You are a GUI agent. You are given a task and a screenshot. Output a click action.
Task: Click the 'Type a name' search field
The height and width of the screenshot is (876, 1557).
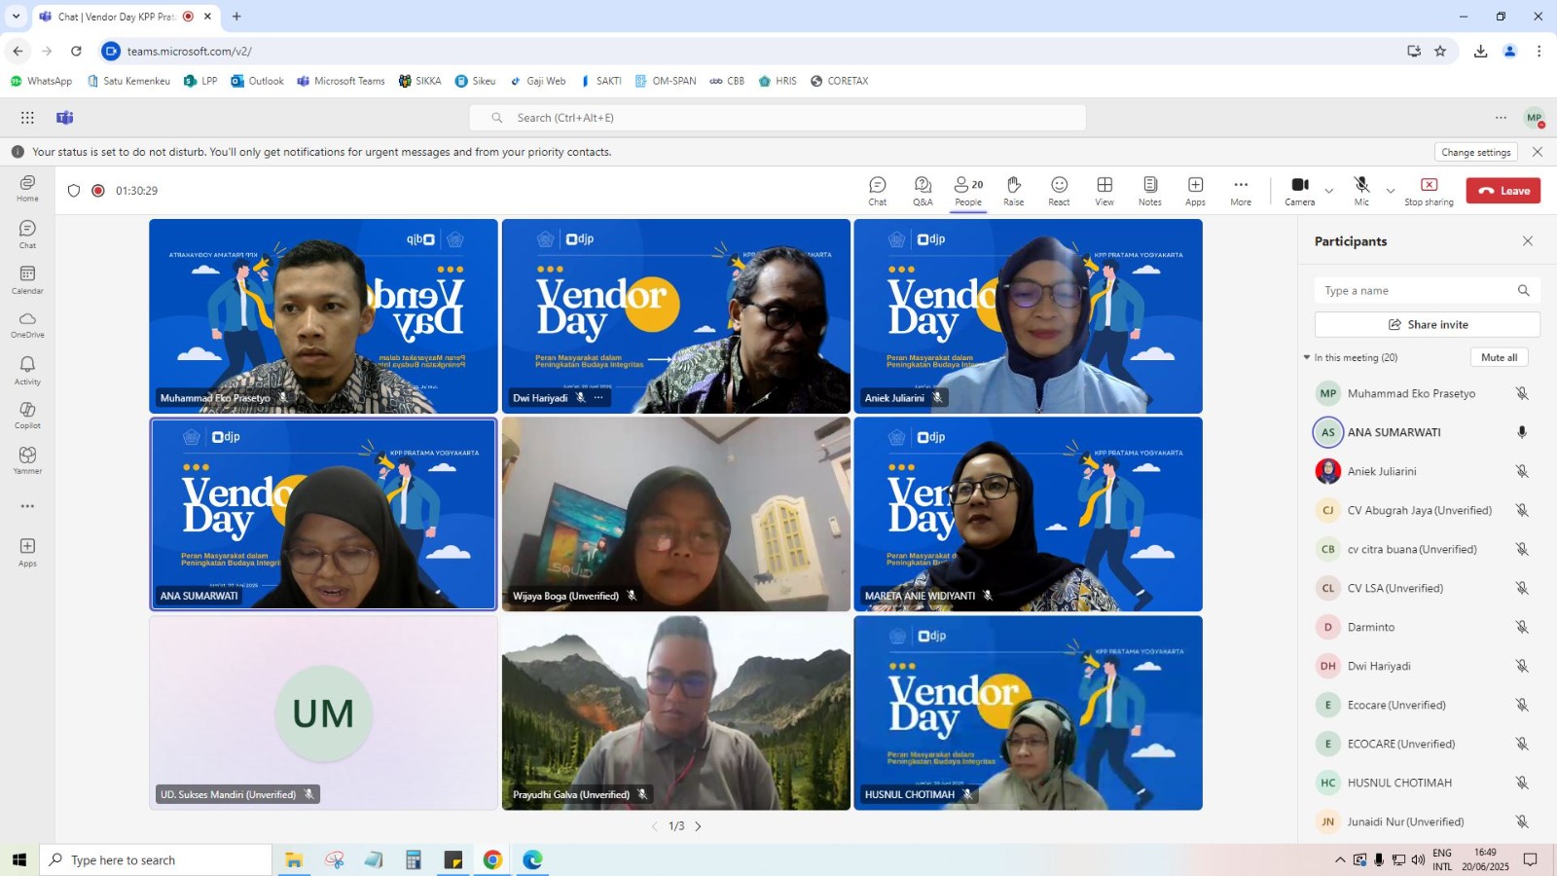coord(1416,290)
